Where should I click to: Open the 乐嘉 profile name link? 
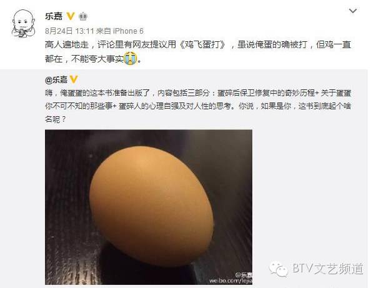pos(54,16)
